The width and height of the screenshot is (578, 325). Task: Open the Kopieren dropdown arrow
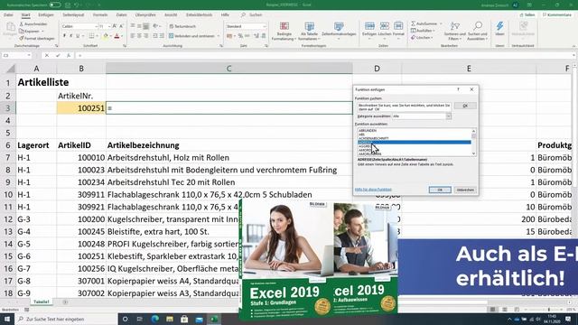[x=42, y=31]
